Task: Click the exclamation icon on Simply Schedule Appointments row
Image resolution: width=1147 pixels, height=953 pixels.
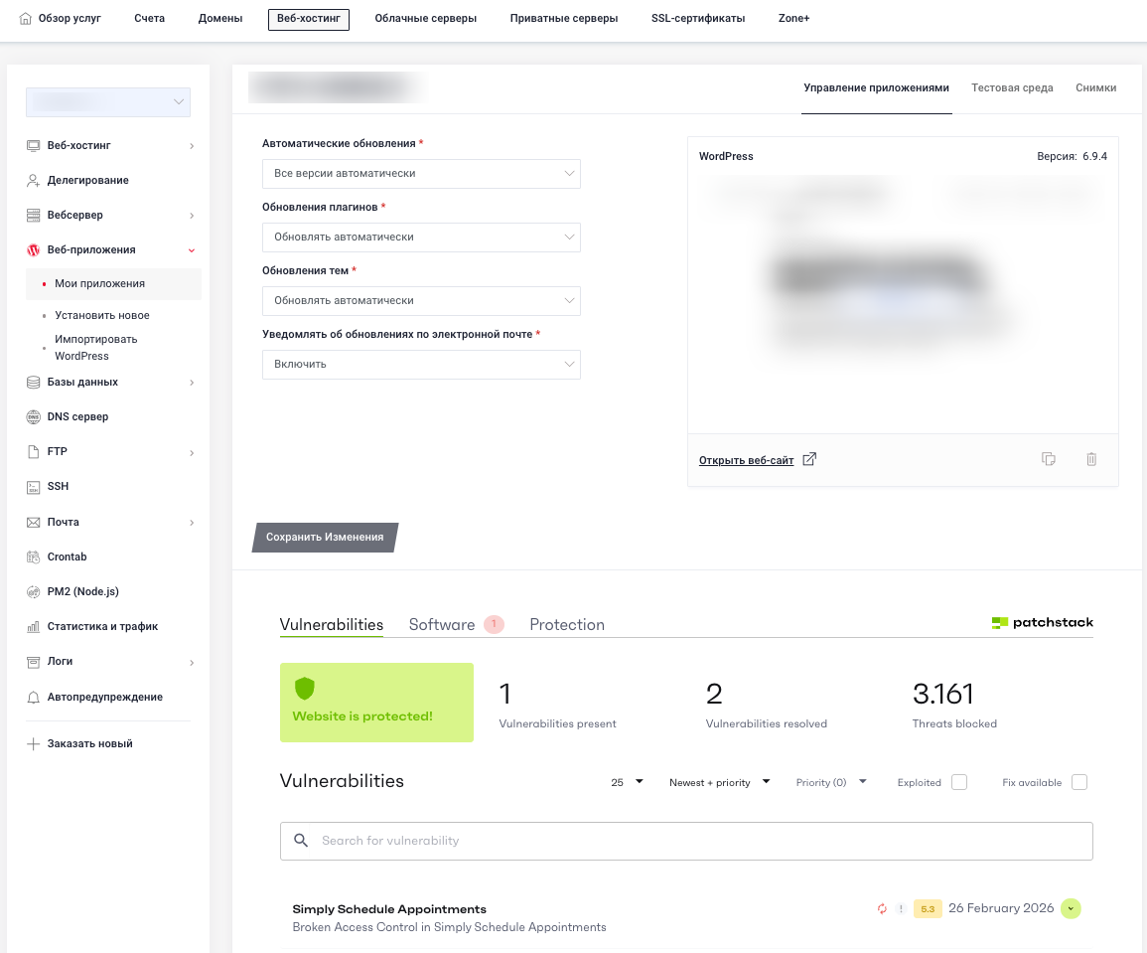Action: (901, 909)
